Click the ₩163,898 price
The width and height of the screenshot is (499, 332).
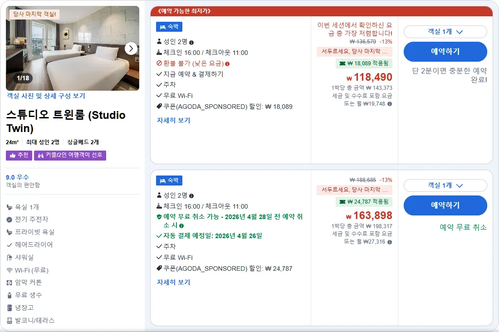pos(369,215)
